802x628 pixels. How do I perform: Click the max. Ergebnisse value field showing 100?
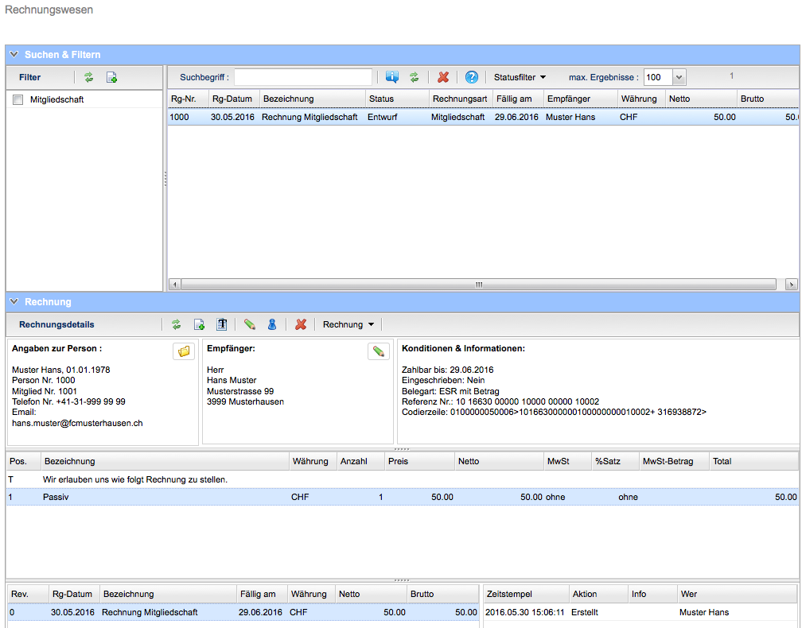(x=658, y=78)
